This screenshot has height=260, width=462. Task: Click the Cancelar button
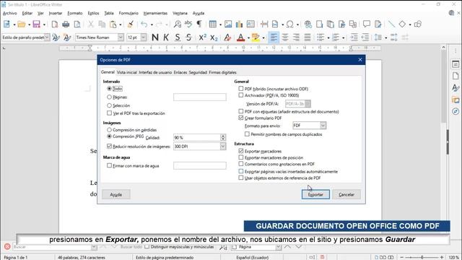point(346,194)
